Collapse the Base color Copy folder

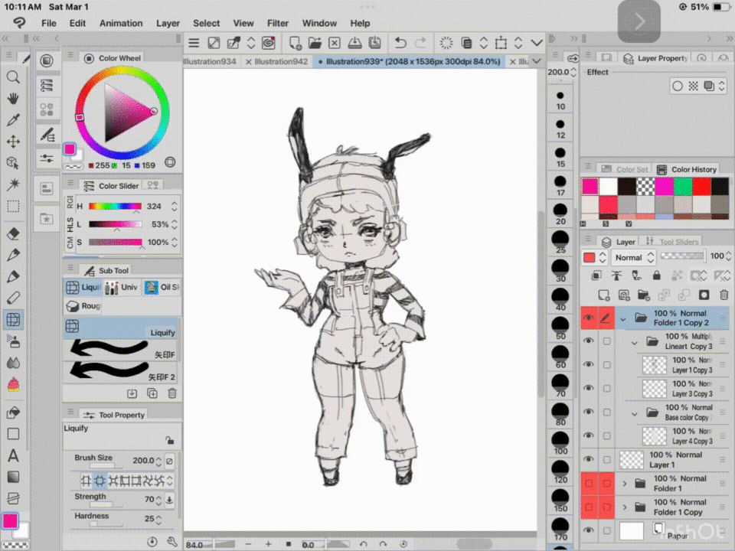coord(635,412)
